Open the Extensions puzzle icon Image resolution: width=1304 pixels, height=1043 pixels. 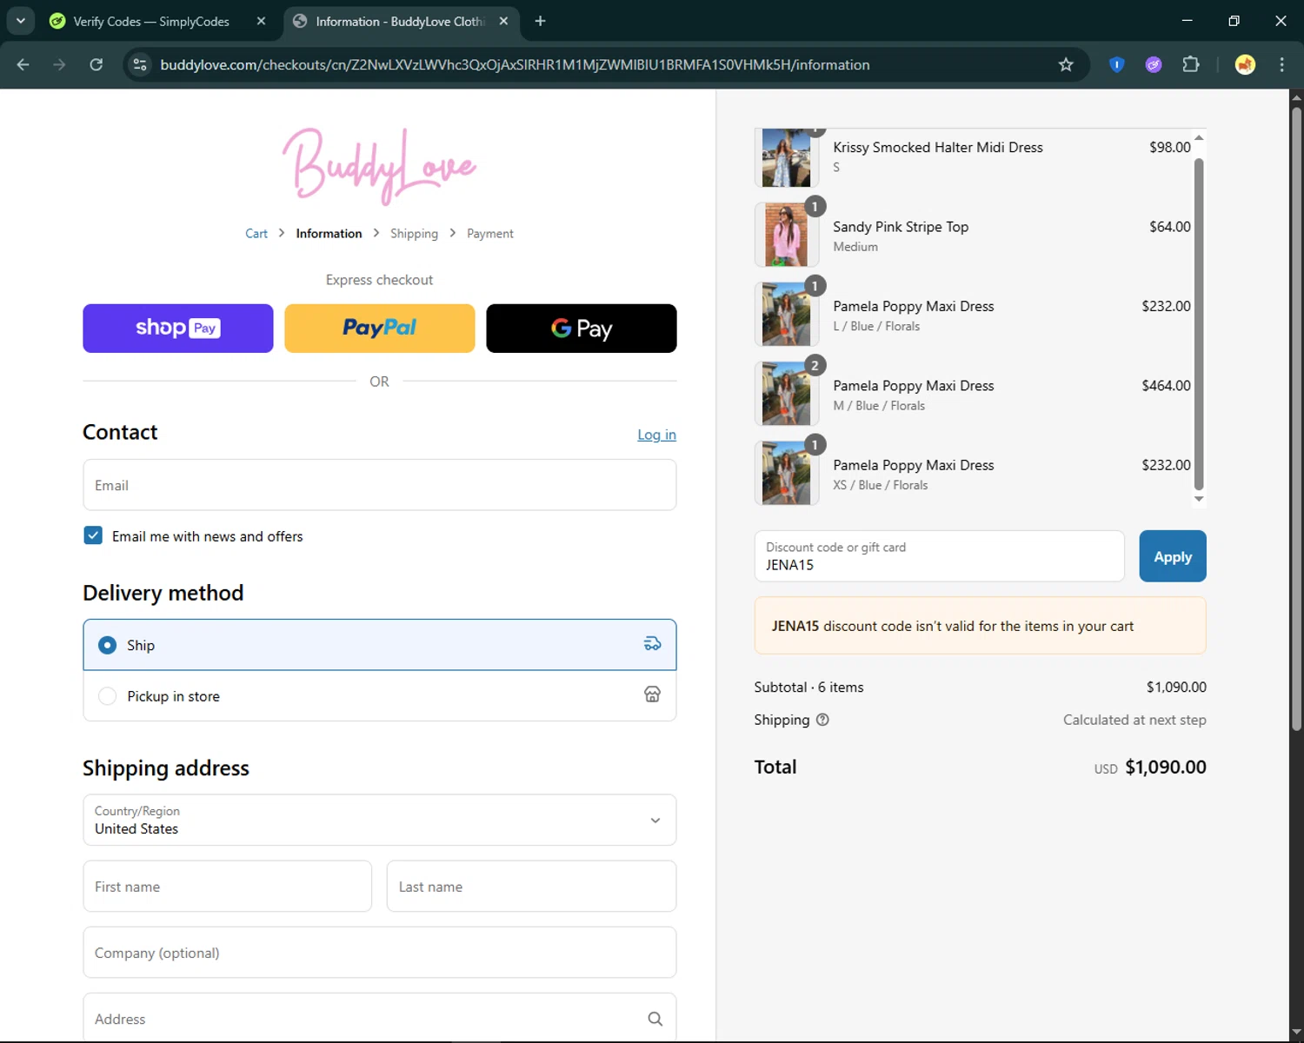[x=1191, y=64]
